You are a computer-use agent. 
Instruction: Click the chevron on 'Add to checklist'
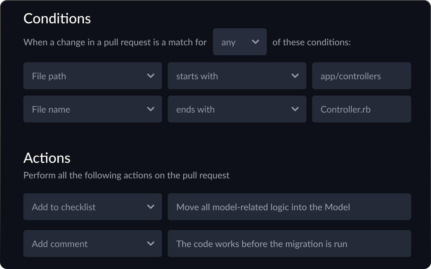point(151,207)
